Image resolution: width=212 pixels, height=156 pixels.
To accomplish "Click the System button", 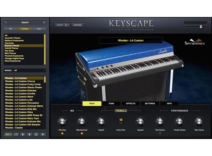I will 78,25.
